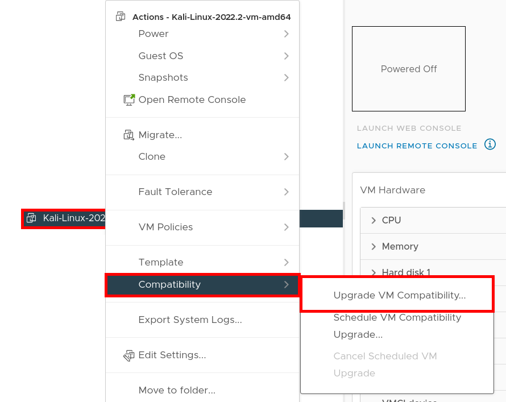Click the Edit Settings pencil icon
This screenshot has width=506, height=402.
(127, 355)
